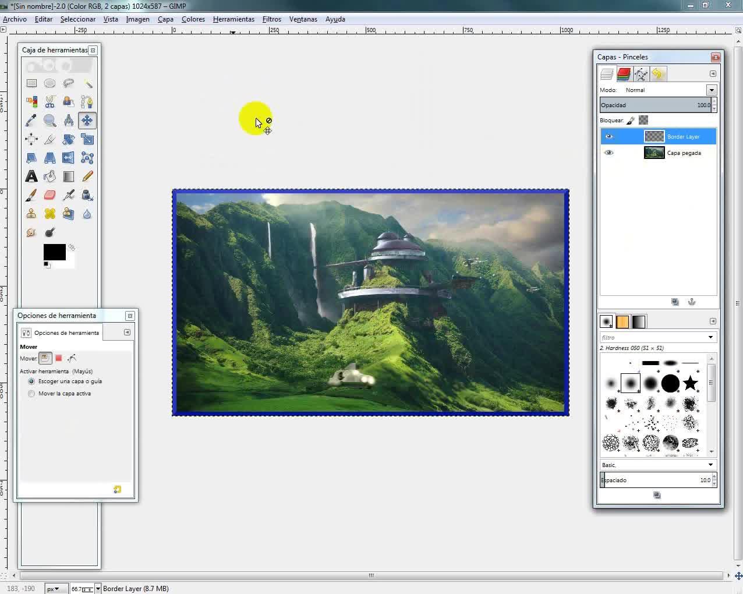Viewport: 743px width, 594px height.
Task: Select the Zoom magnifier tool
Action: [50, 121]
